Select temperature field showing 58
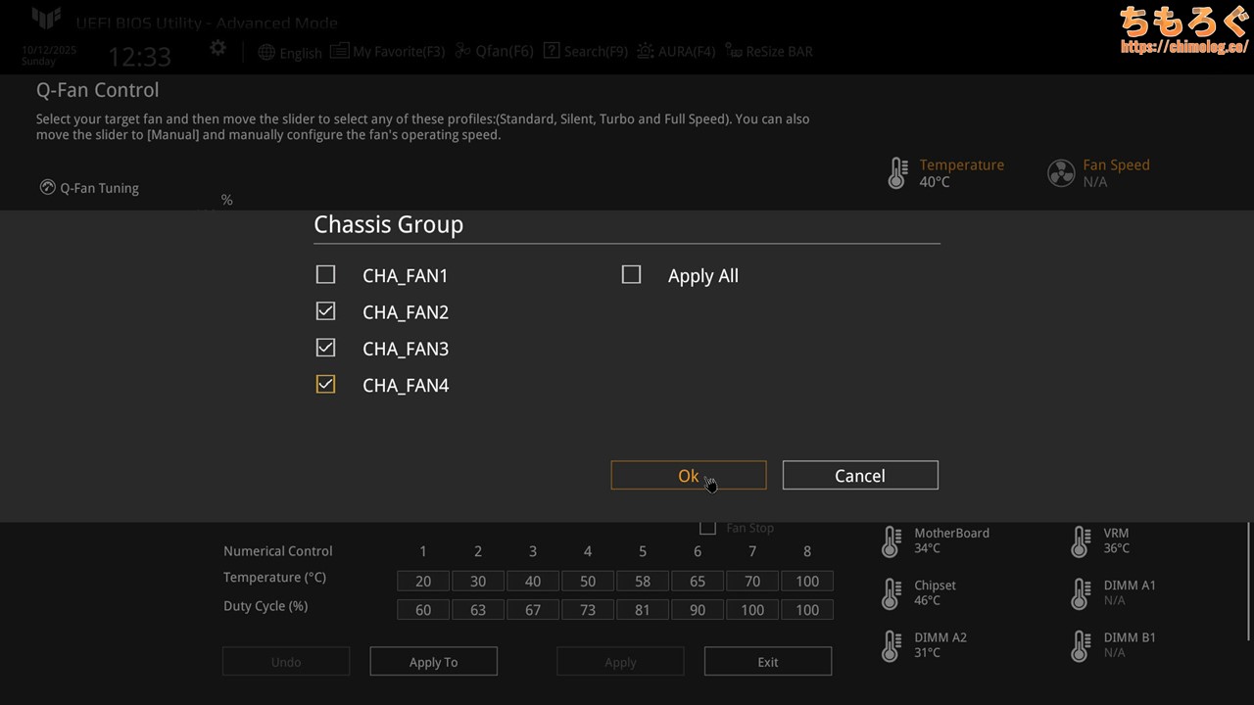 coord(642,582)
